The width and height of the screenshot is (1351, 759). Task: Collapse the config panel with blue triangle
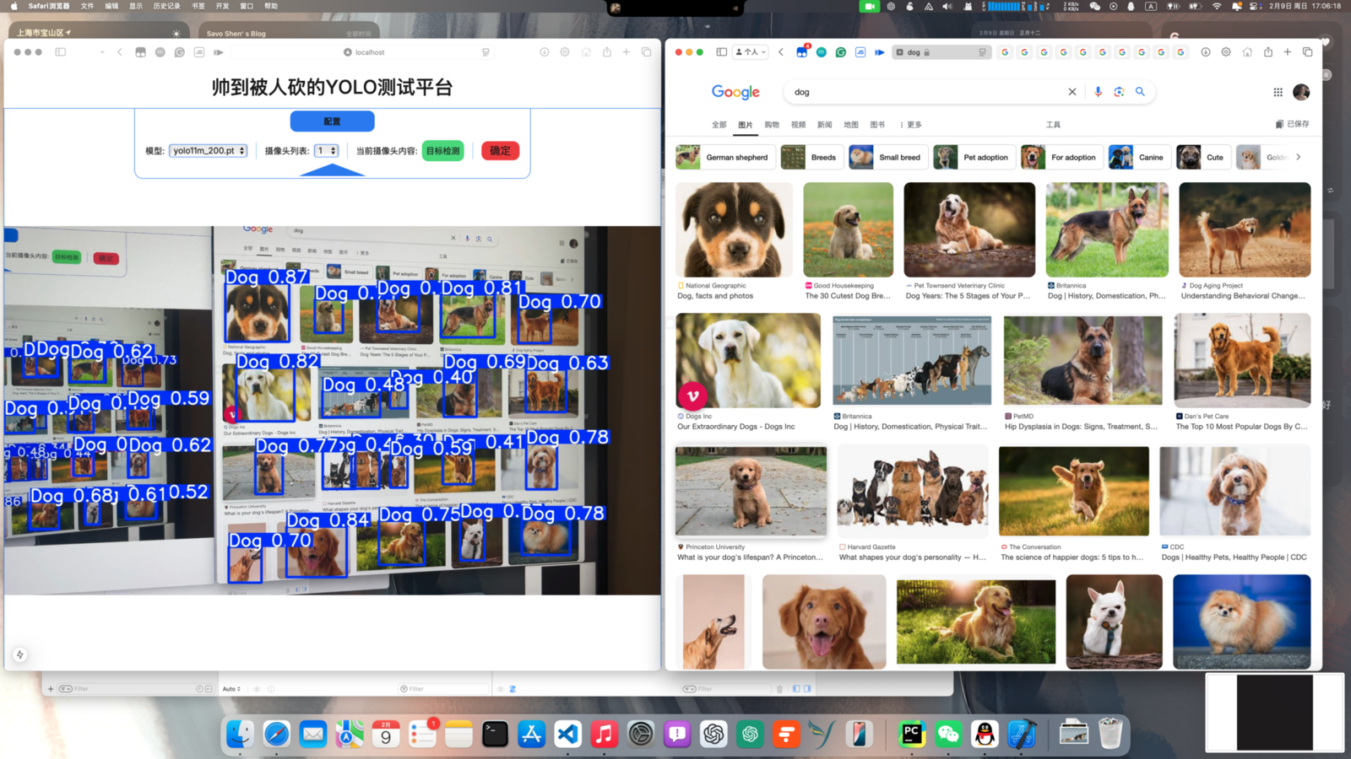click(333, 170)
